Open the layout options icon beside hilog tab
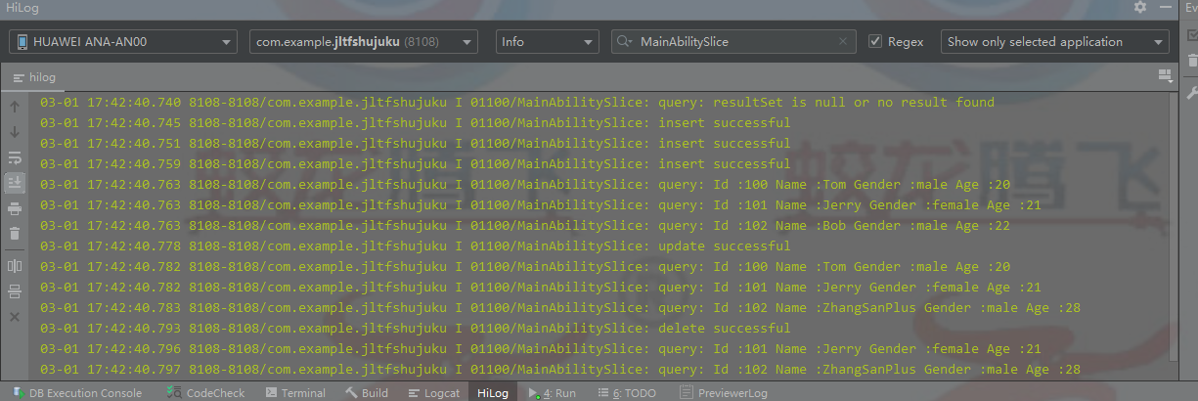The height and width of the screenshot is (401, 1198). 1164,76
